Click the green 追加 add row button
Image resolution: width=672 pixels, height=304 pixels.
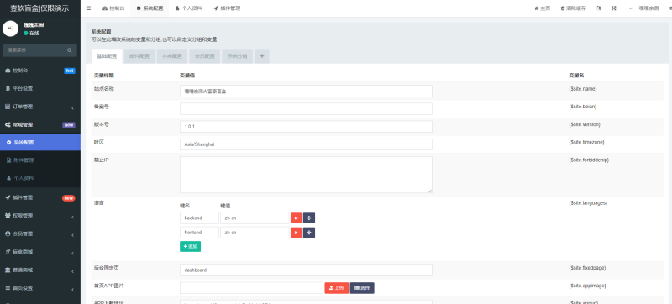tap(191, 246)
